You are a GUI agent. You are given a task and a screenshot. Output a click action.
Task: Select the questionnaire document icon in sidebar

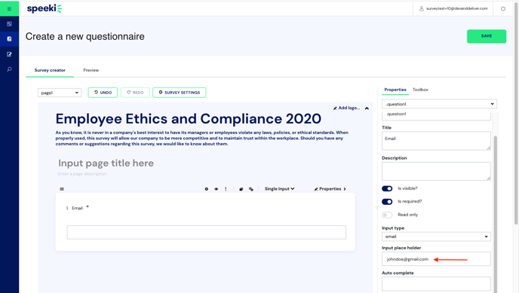[9, 39]
